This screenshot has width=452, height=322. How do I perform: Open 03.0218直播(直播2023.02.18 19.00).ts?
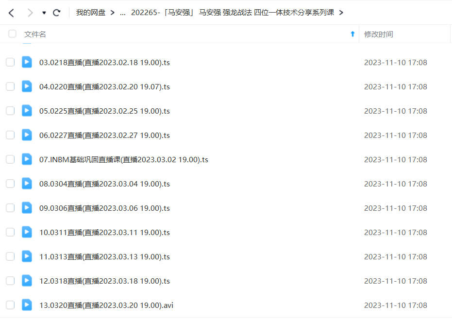(104, 63)
